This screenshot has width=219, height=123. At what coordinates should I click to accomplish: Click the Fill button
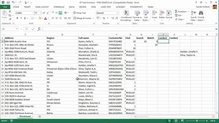179,15
